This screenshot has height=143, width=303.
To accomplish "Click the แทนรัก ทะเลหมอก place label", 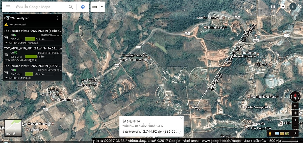I will (x=209, y=18).
